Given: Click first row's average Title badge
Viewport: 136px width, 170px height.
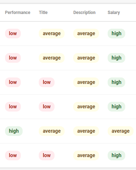Looking at the screenshot, I should [x=52, y=33].
